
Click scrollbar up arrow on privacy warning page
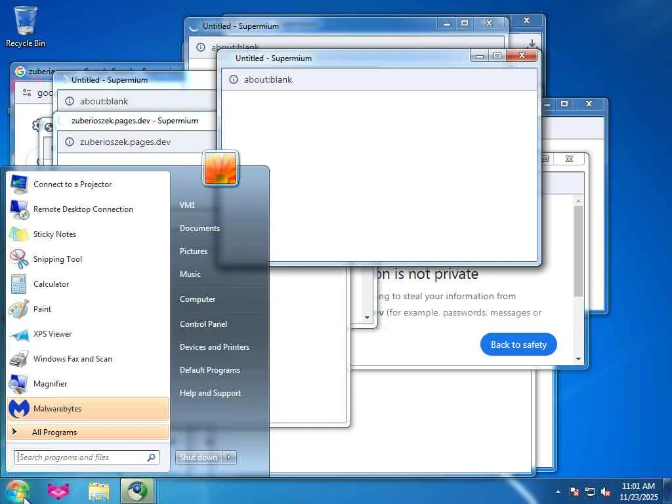pos(579,201)
